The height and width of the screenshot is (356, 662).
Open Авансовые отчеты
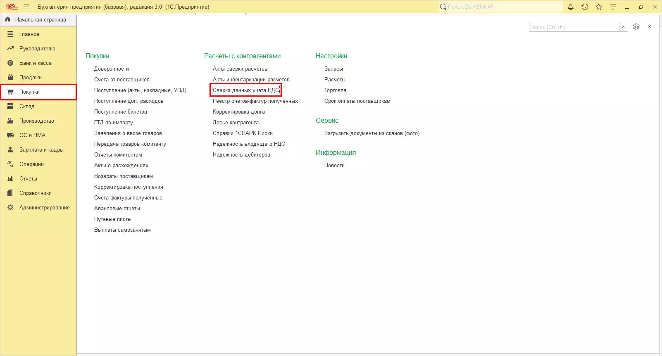[117, 209]
